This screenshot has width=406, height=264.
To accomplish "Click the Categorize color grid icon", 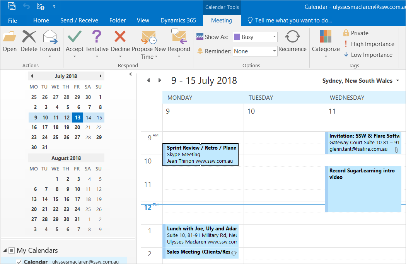I will pyautogui.click(x=326, y=37).
